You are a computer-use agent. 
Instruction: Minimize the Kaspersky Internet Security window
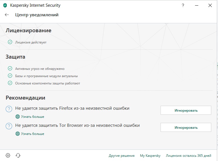click(196, 5)
